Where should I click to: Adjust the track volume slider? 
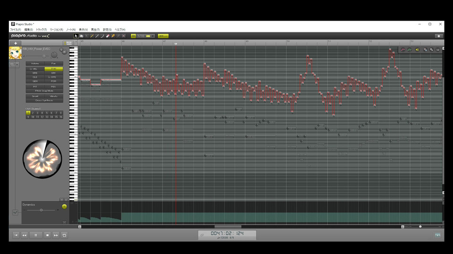pyautogui.click(x=44, y=56)
